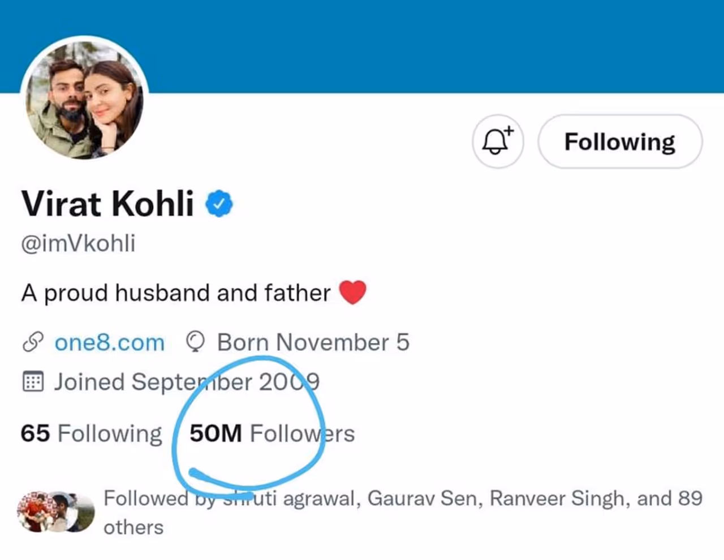Click the link chain icon beside one8.com
The image size is (724, 560).
pos(33,342)
